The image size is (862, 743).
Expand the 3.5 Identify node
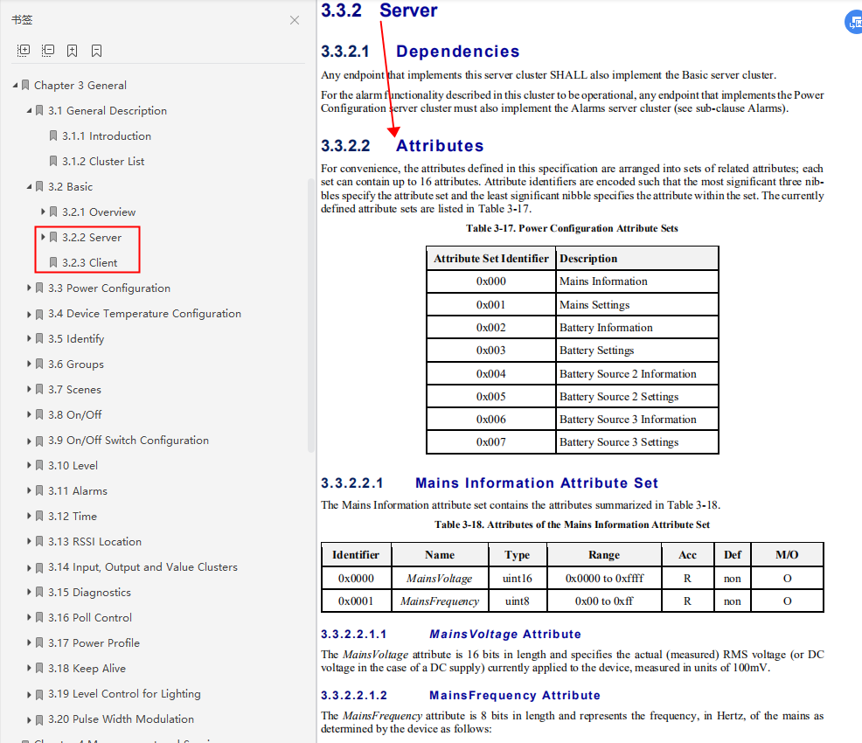[x=29, y=338]
